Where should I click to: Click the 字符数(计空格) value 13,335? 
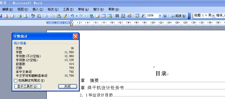tap(69, 60)
